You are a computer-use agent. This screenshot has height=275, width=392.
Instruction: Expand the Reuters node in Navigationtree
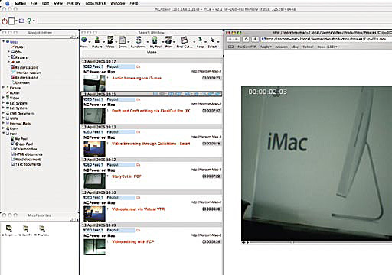pyautogui.click(x=8, y=57)
